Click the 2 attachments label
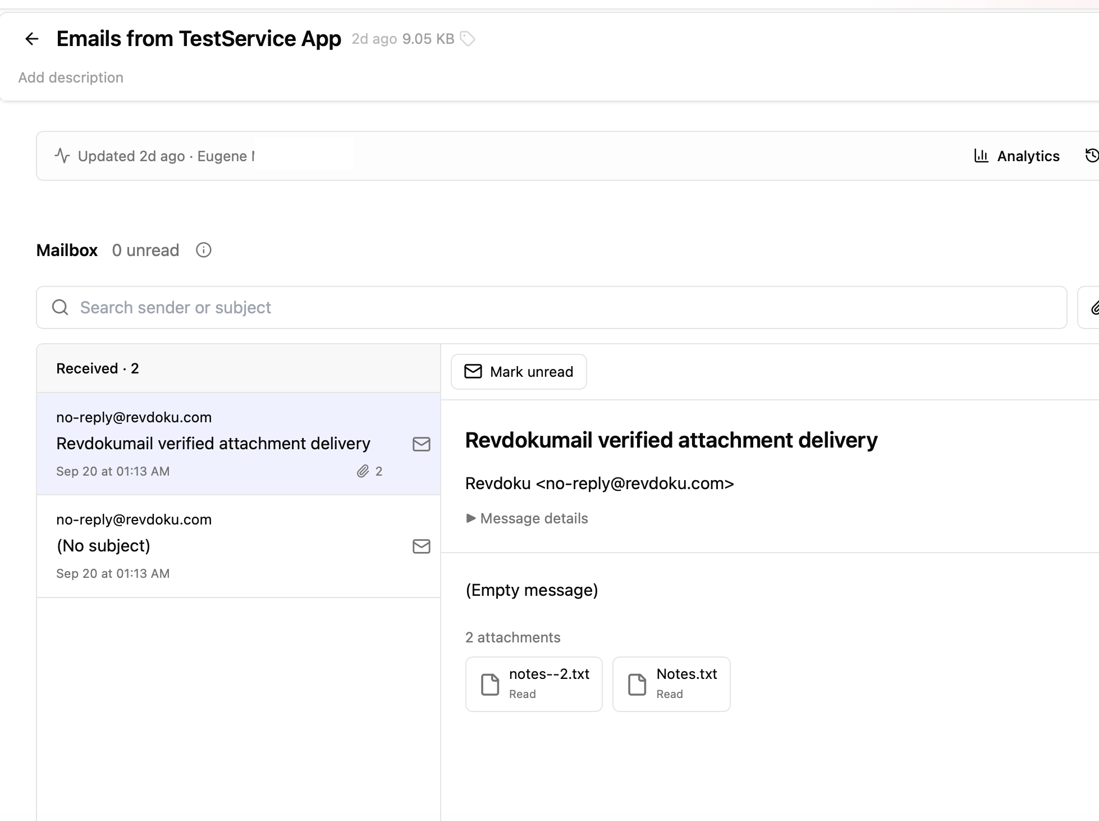The image size is (1099, 821). coord(513,637)
